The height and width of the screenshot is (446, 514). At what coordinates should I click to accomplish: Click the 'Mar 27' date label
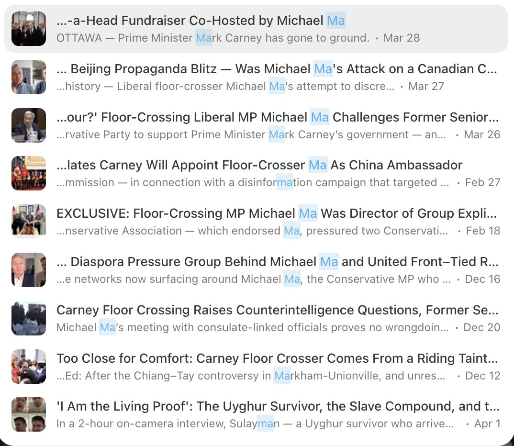[426, 86]
